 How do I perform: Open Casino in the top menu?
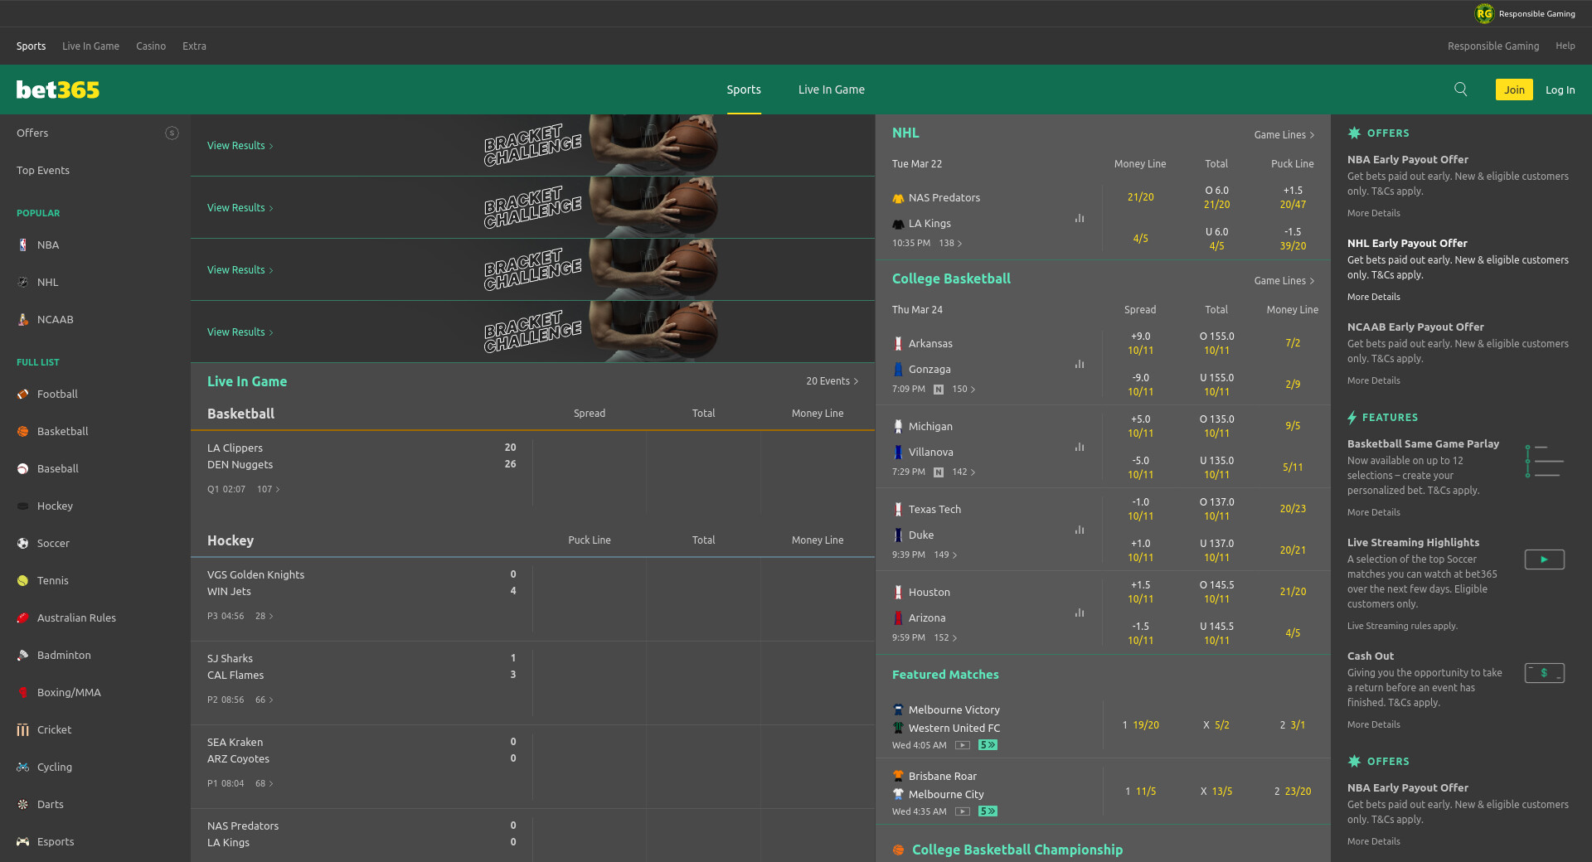click(x=151, y=46)
